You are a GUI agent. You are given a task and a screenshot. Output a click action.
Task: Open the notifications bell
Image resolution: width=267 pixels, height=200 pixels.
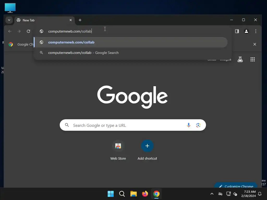tap(260, 194)
